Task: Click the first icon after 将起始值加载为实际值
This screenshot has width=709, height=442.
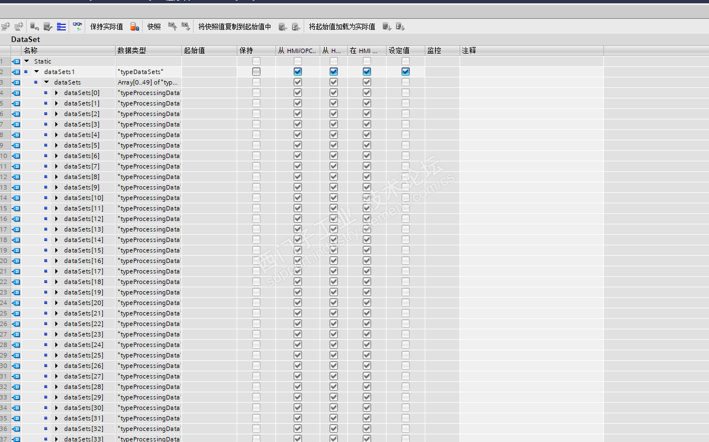Action: point(387,26)
